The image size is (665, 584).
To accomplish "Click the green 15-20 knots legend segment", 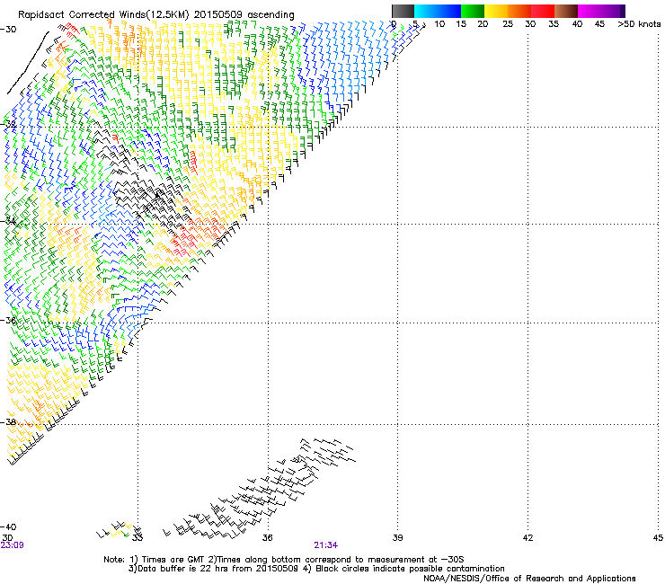I will (473, 11).
